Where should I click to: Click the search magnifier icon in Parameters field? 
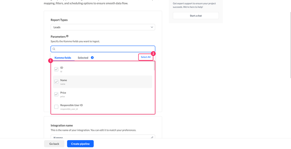coord(54,49)
